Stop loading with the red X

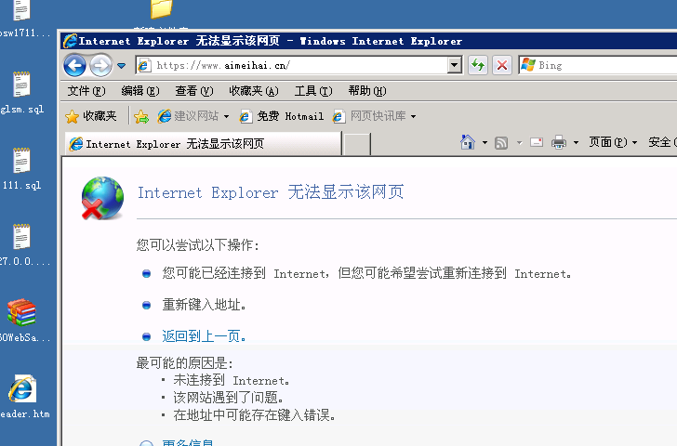[x=502, y=66]
